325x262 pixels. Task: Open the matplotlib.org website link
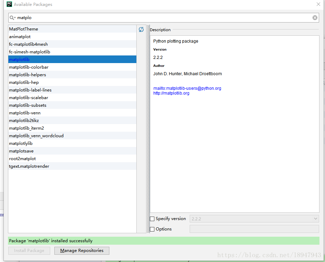pos(171,93)
